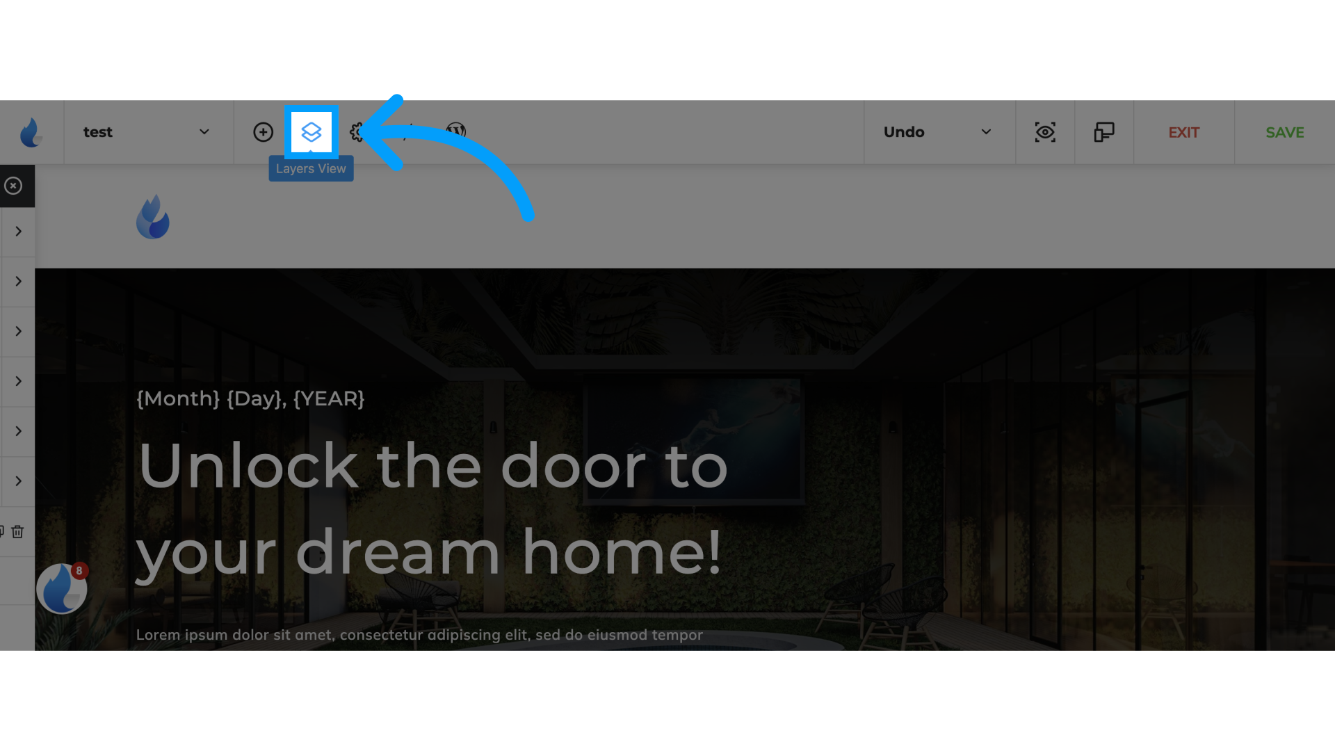Expand the first left sidebar row chevron
Viewport: 1335px width, 751px height.
pos(17,231)
